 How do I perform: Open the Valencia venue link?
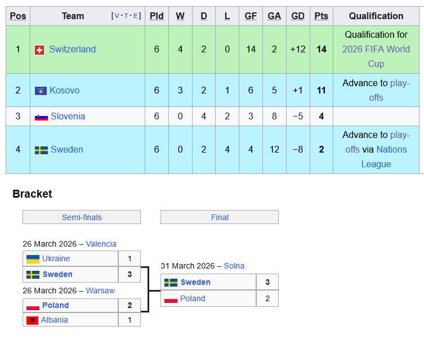101,244
